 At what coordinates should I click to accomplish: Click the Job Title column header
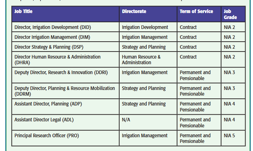pos(23,12)
